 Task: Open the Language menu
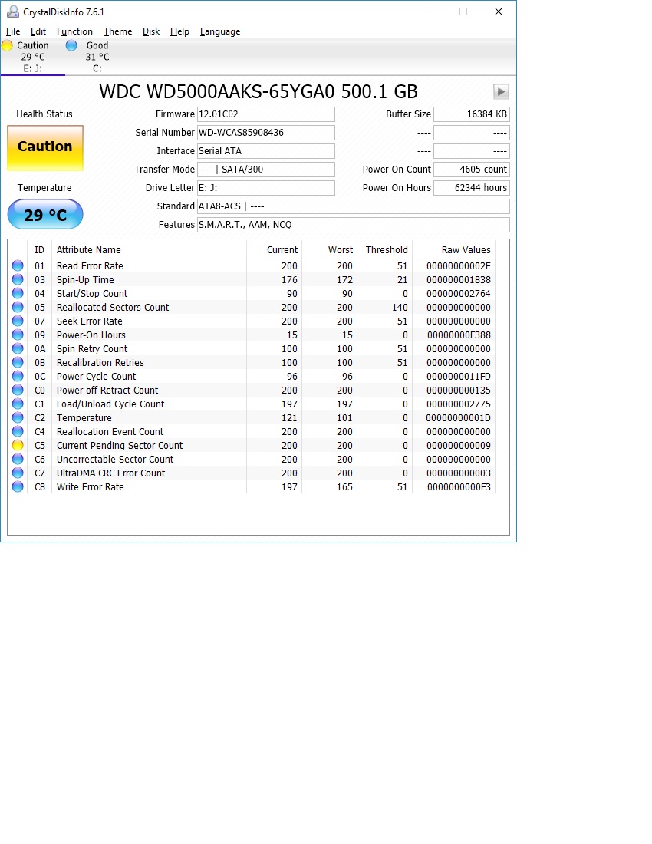pos(220,31)
